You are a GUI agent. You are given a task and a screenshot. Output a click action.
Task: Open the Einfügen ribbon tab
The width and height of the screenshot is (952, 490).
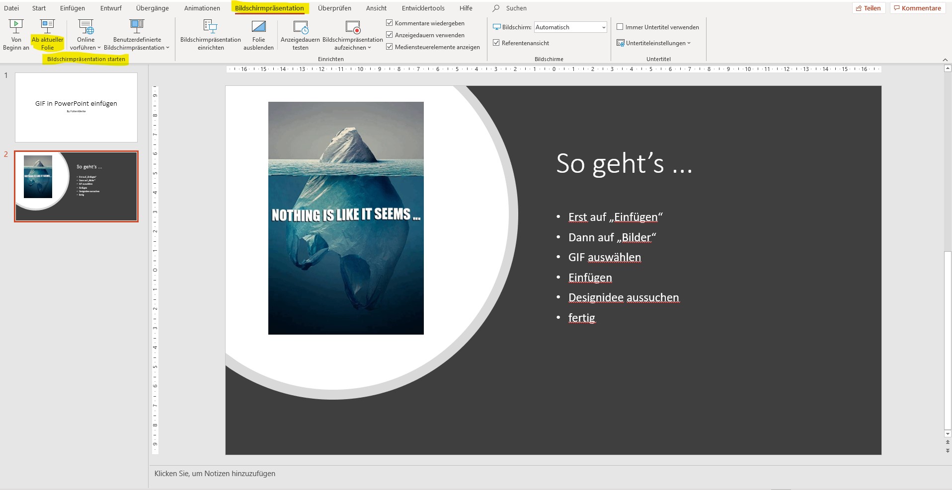72,8
